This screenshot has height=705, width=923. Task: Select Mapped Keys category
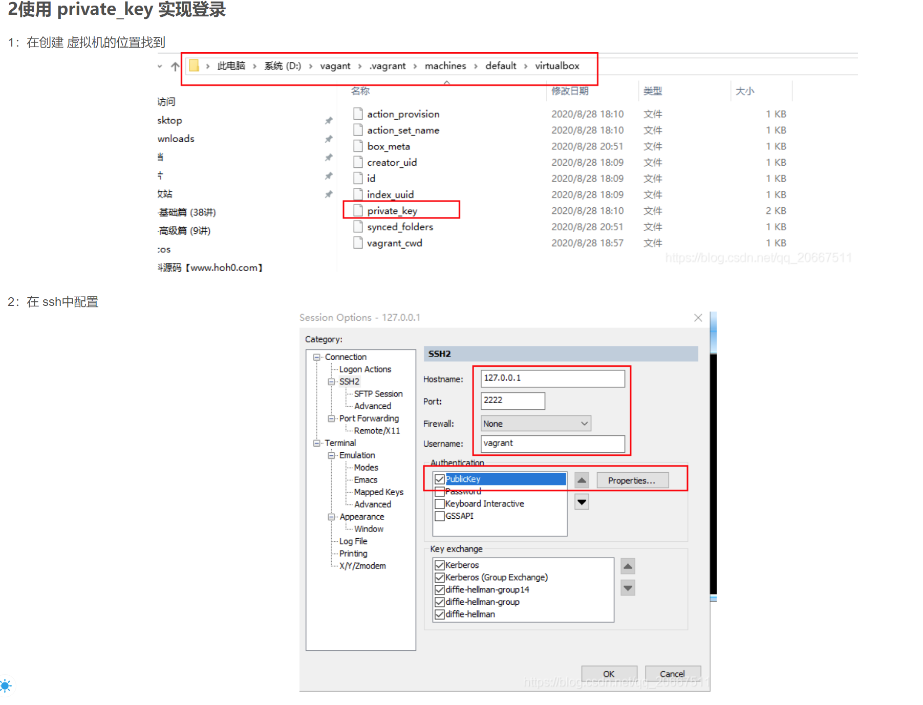click(378, 492)
